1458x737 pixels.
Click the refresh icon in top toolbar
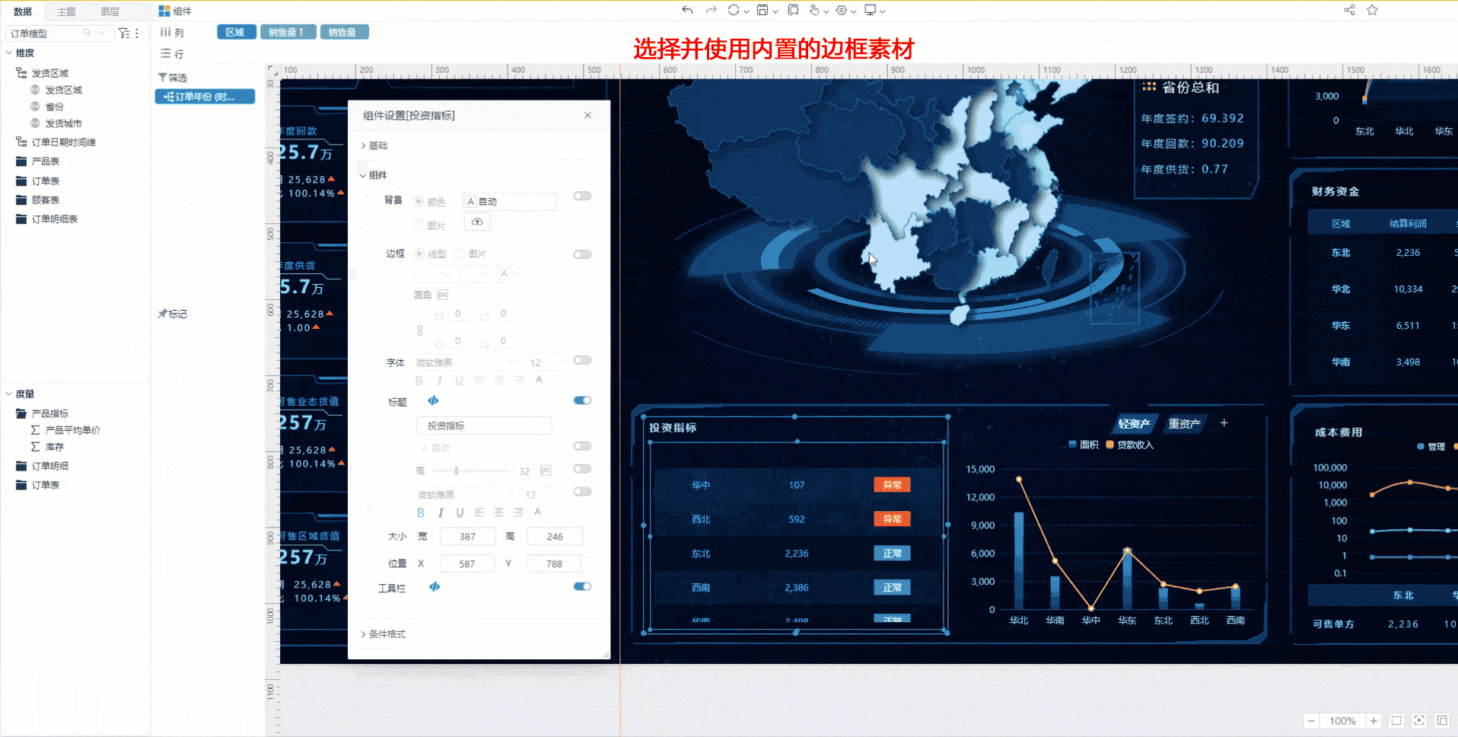point(734,10)
